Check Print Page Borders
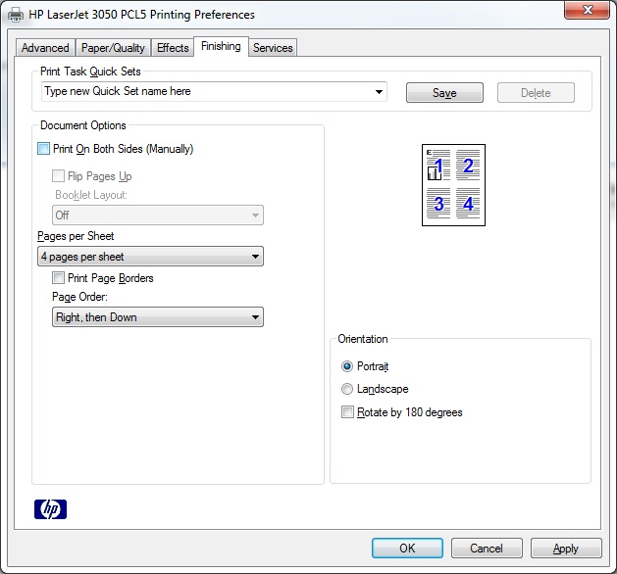 pyautogui.click(x=58, y=278)
